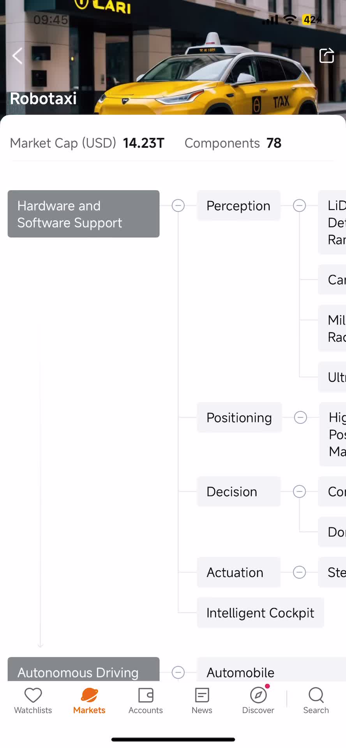The image size is (346, 748).
Task: Open Discover compass icon
Action: click(258, 695)
